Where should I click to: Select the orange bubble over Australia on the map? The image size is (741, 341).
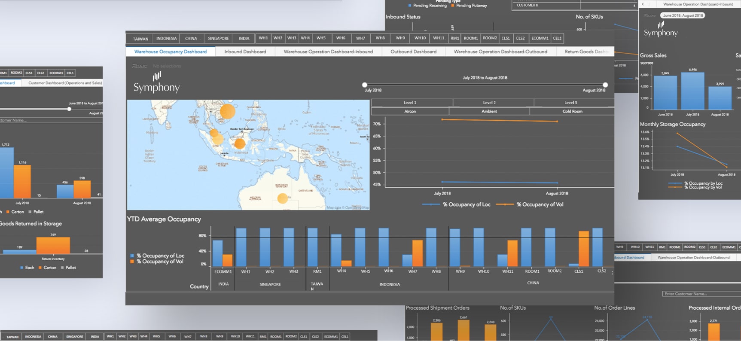pyautogui.click(x=282, y=198)
